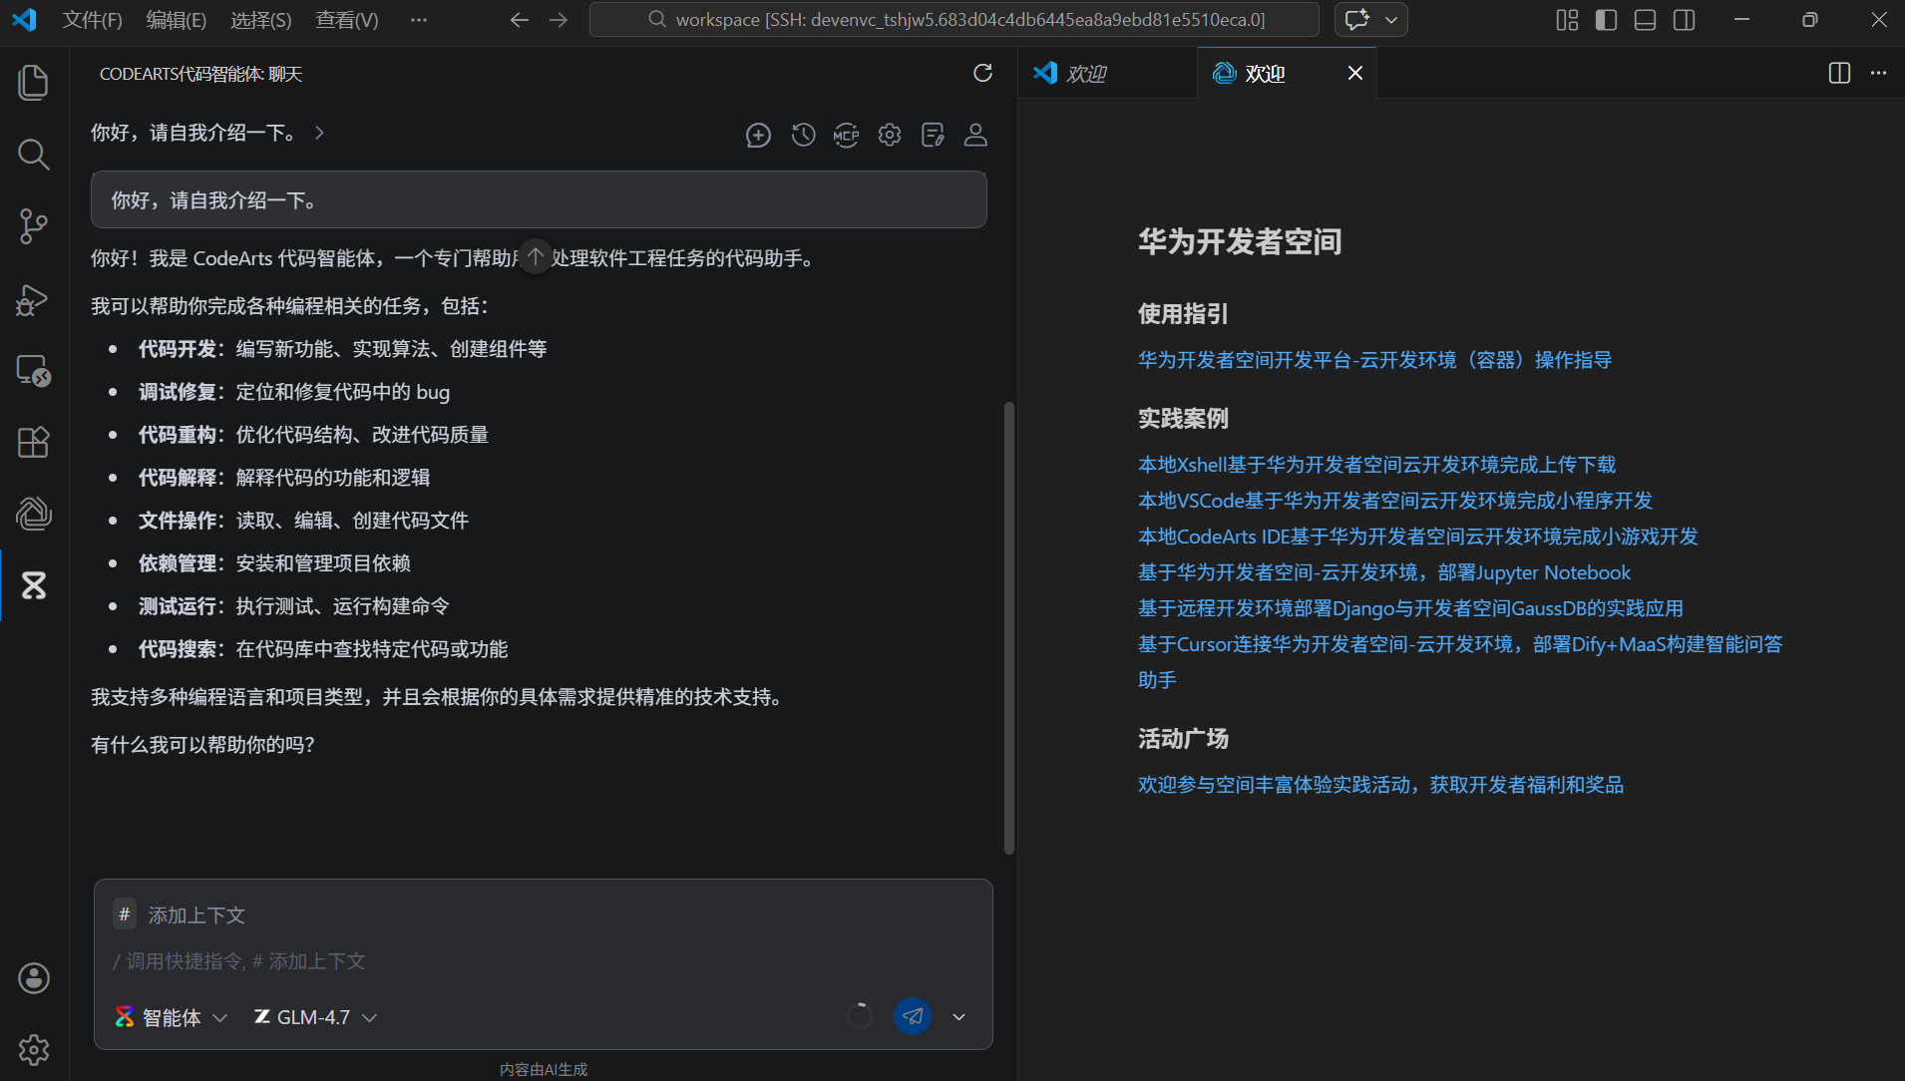This screenshot has width=1905, height=1081.
Task: Open Customize Layout icon
Action: point(1567,20)
